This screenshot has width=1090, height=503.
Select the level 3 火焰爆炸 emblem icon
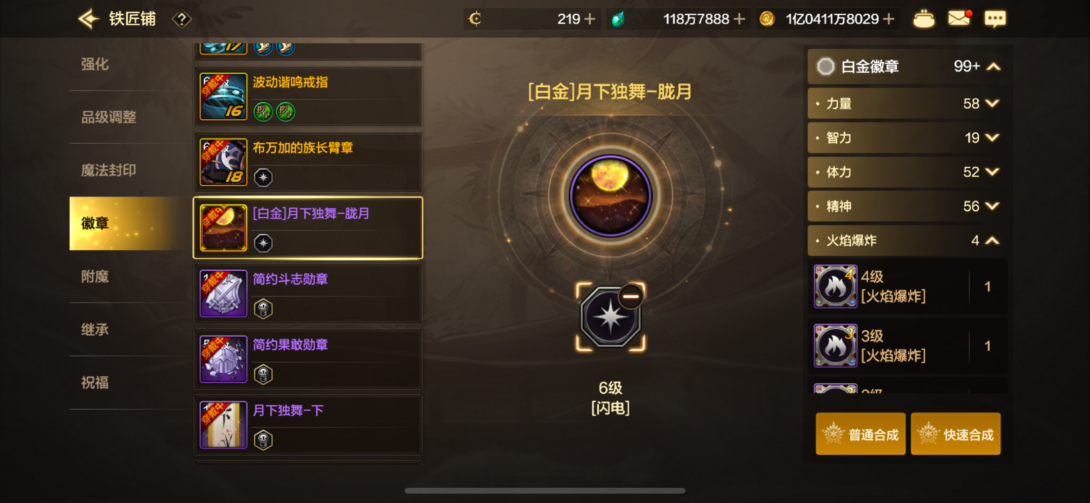(x=835, y=345)
